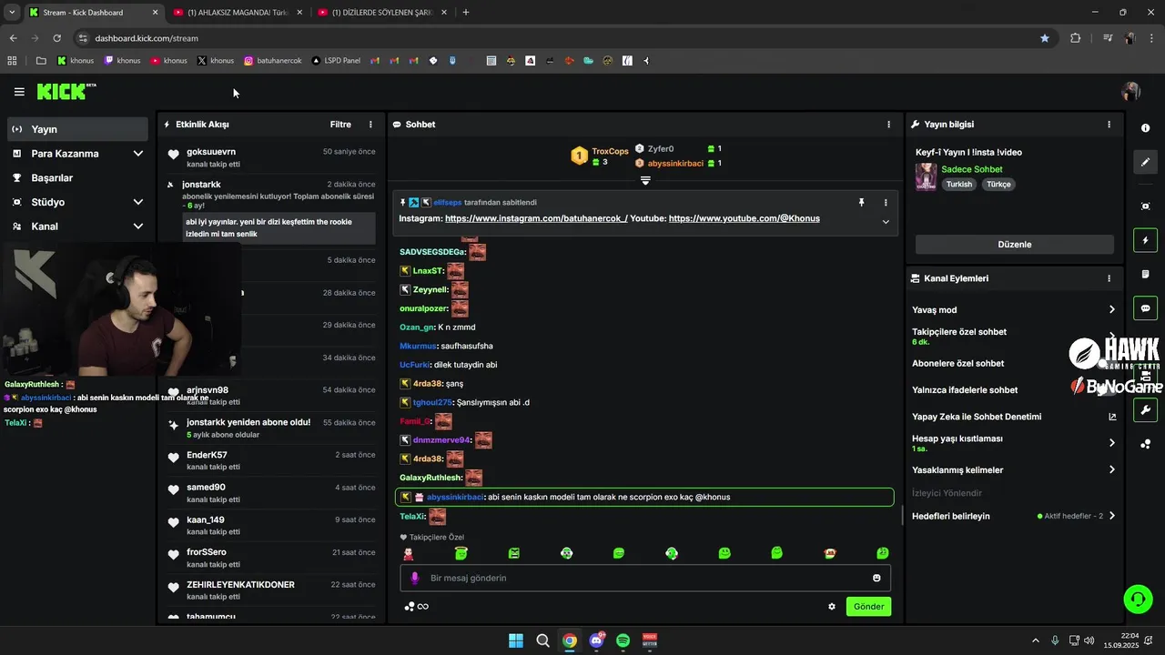Open a new browser tab
Screen dimensions: 1165x655
pyautogui.click(x=466, y=13)
